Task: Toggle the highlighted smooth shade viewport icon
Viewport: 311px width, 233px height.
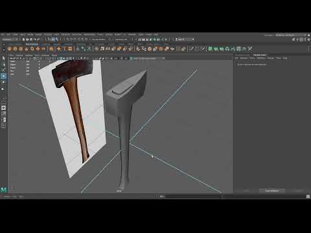Action: (62, 58)
